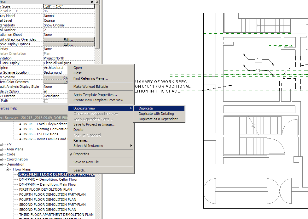This screenshot has width=308, height=219.
Task: Choose Find Referring Views from menu
Action: tap(90, 78)
